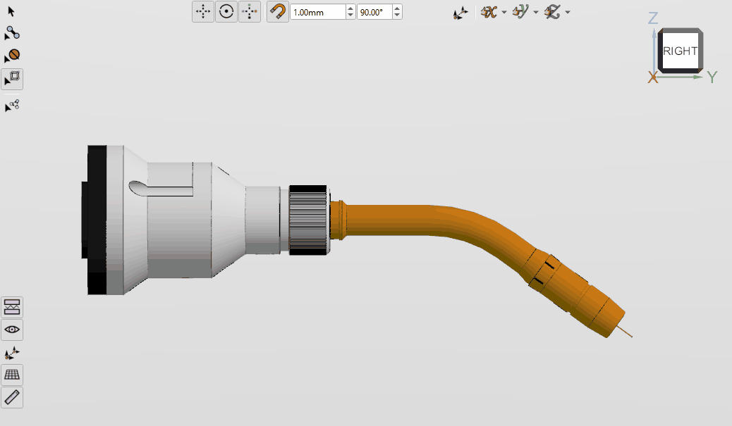
Task: Click the X axis align icon
Action: point(489,12)
